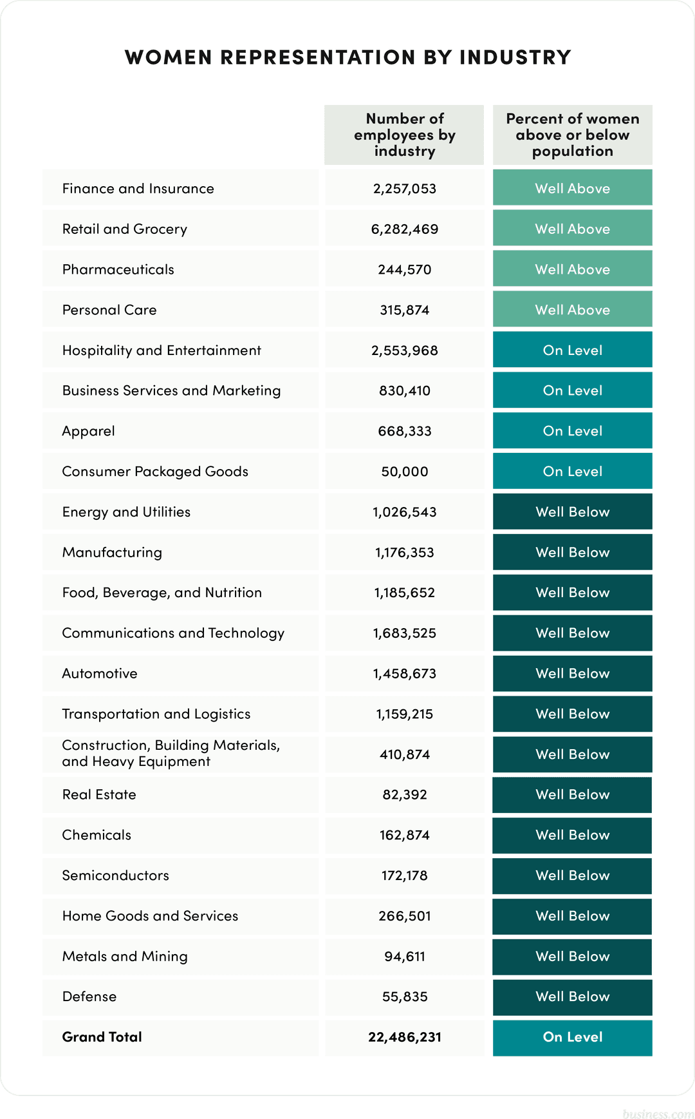Select 'Percent of women above or below population' header
695x1119 pixels.
tap(572, 135)
